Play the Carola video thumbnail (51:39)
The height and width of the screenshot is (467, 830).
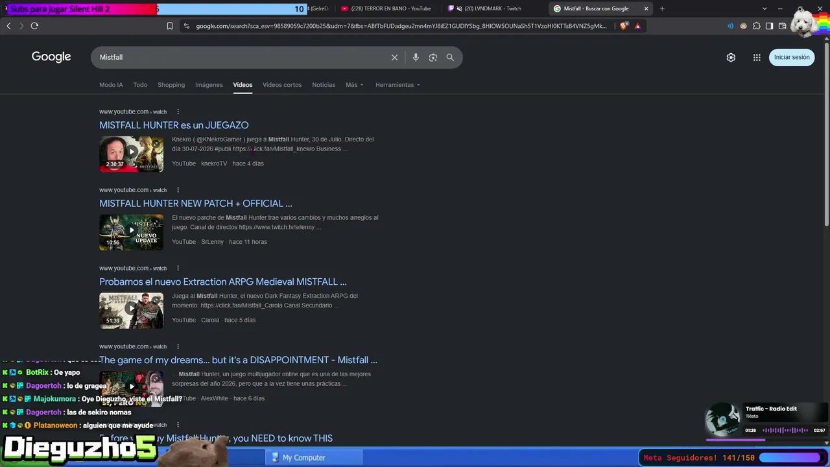coord(131,311)
